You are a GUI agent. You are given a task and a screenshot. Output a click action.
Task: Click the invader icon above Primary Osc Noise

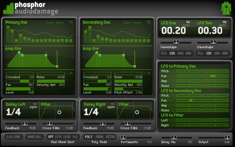[x=71, y=73]
